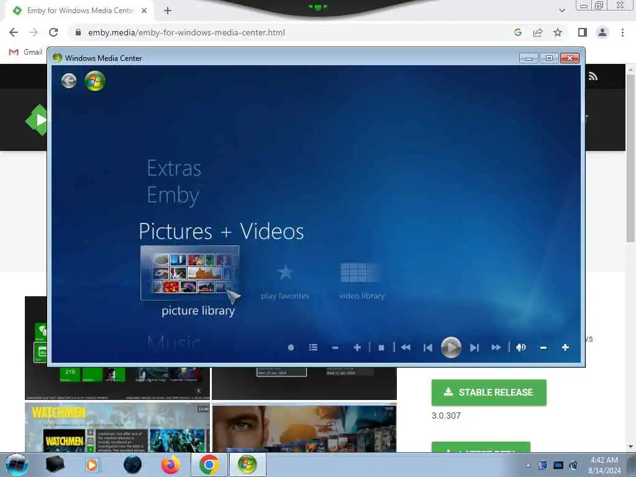Open the RSS feed icon on Emby page
636x477 pixels.
tap(593, 76)
